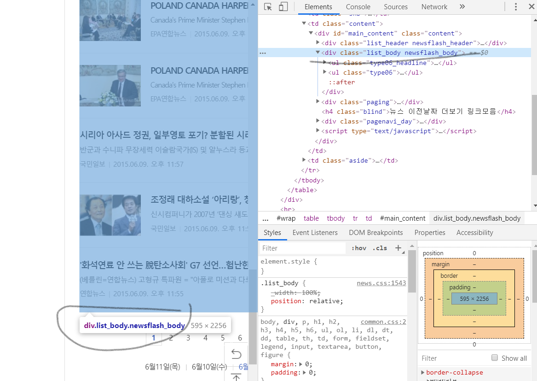Click the page top arrow icon
The width and height of the screenshot is (537, 381).
tap(237, 377)
